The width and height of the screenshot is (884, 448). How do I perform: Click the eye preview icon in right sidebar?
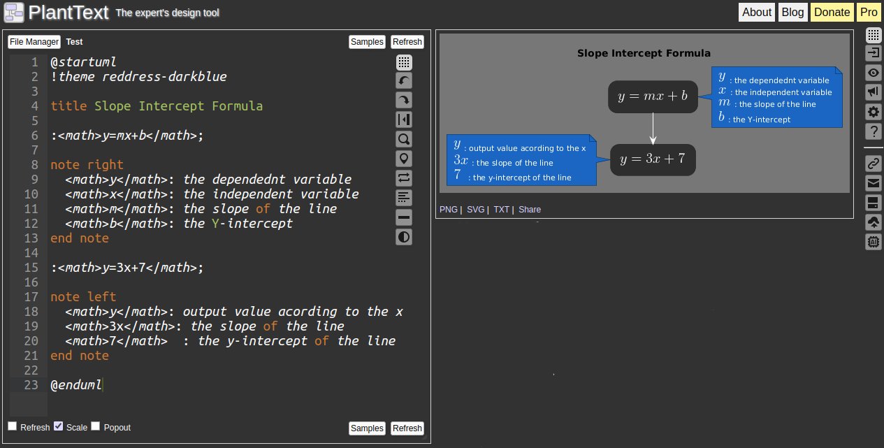pos(873,73)
